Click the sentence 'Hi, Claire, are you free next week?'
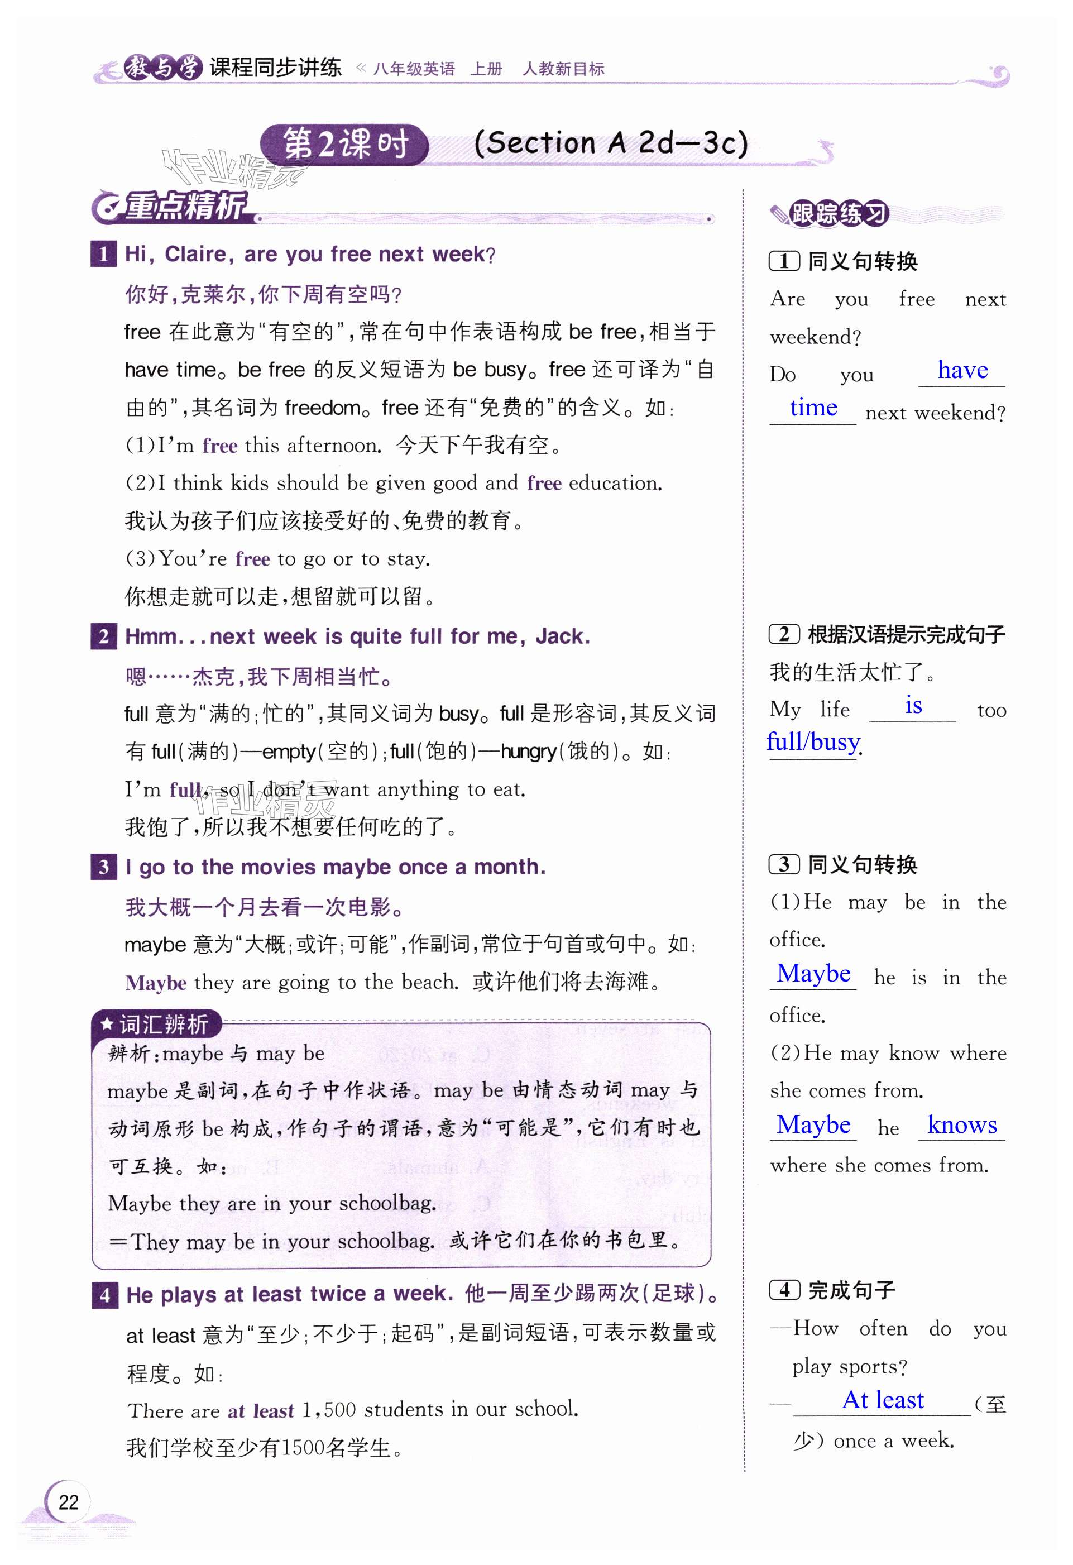Image resolution: width=1073 pixels, height=1565 pixels. pos(310,255)
